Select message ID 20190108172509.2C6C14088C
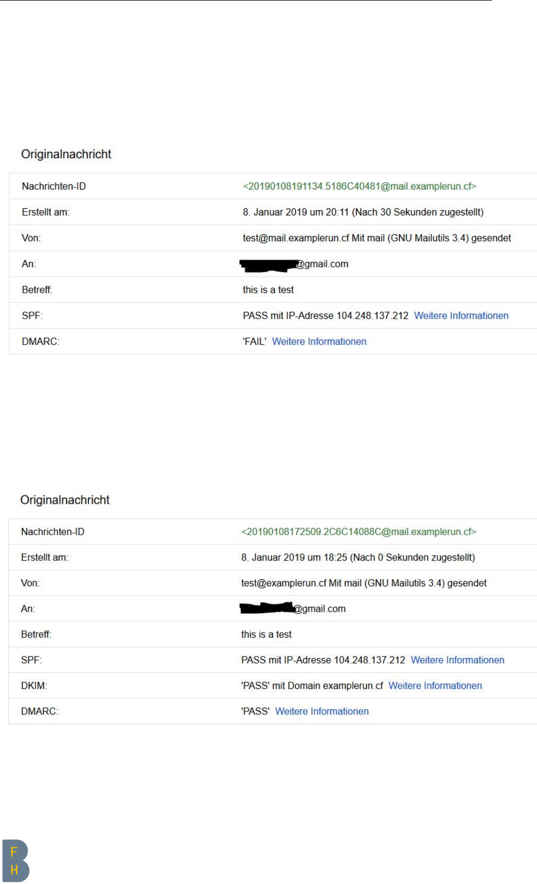This screenshot has width=537, height=884. pyautogui.click(x=359, y=532)
